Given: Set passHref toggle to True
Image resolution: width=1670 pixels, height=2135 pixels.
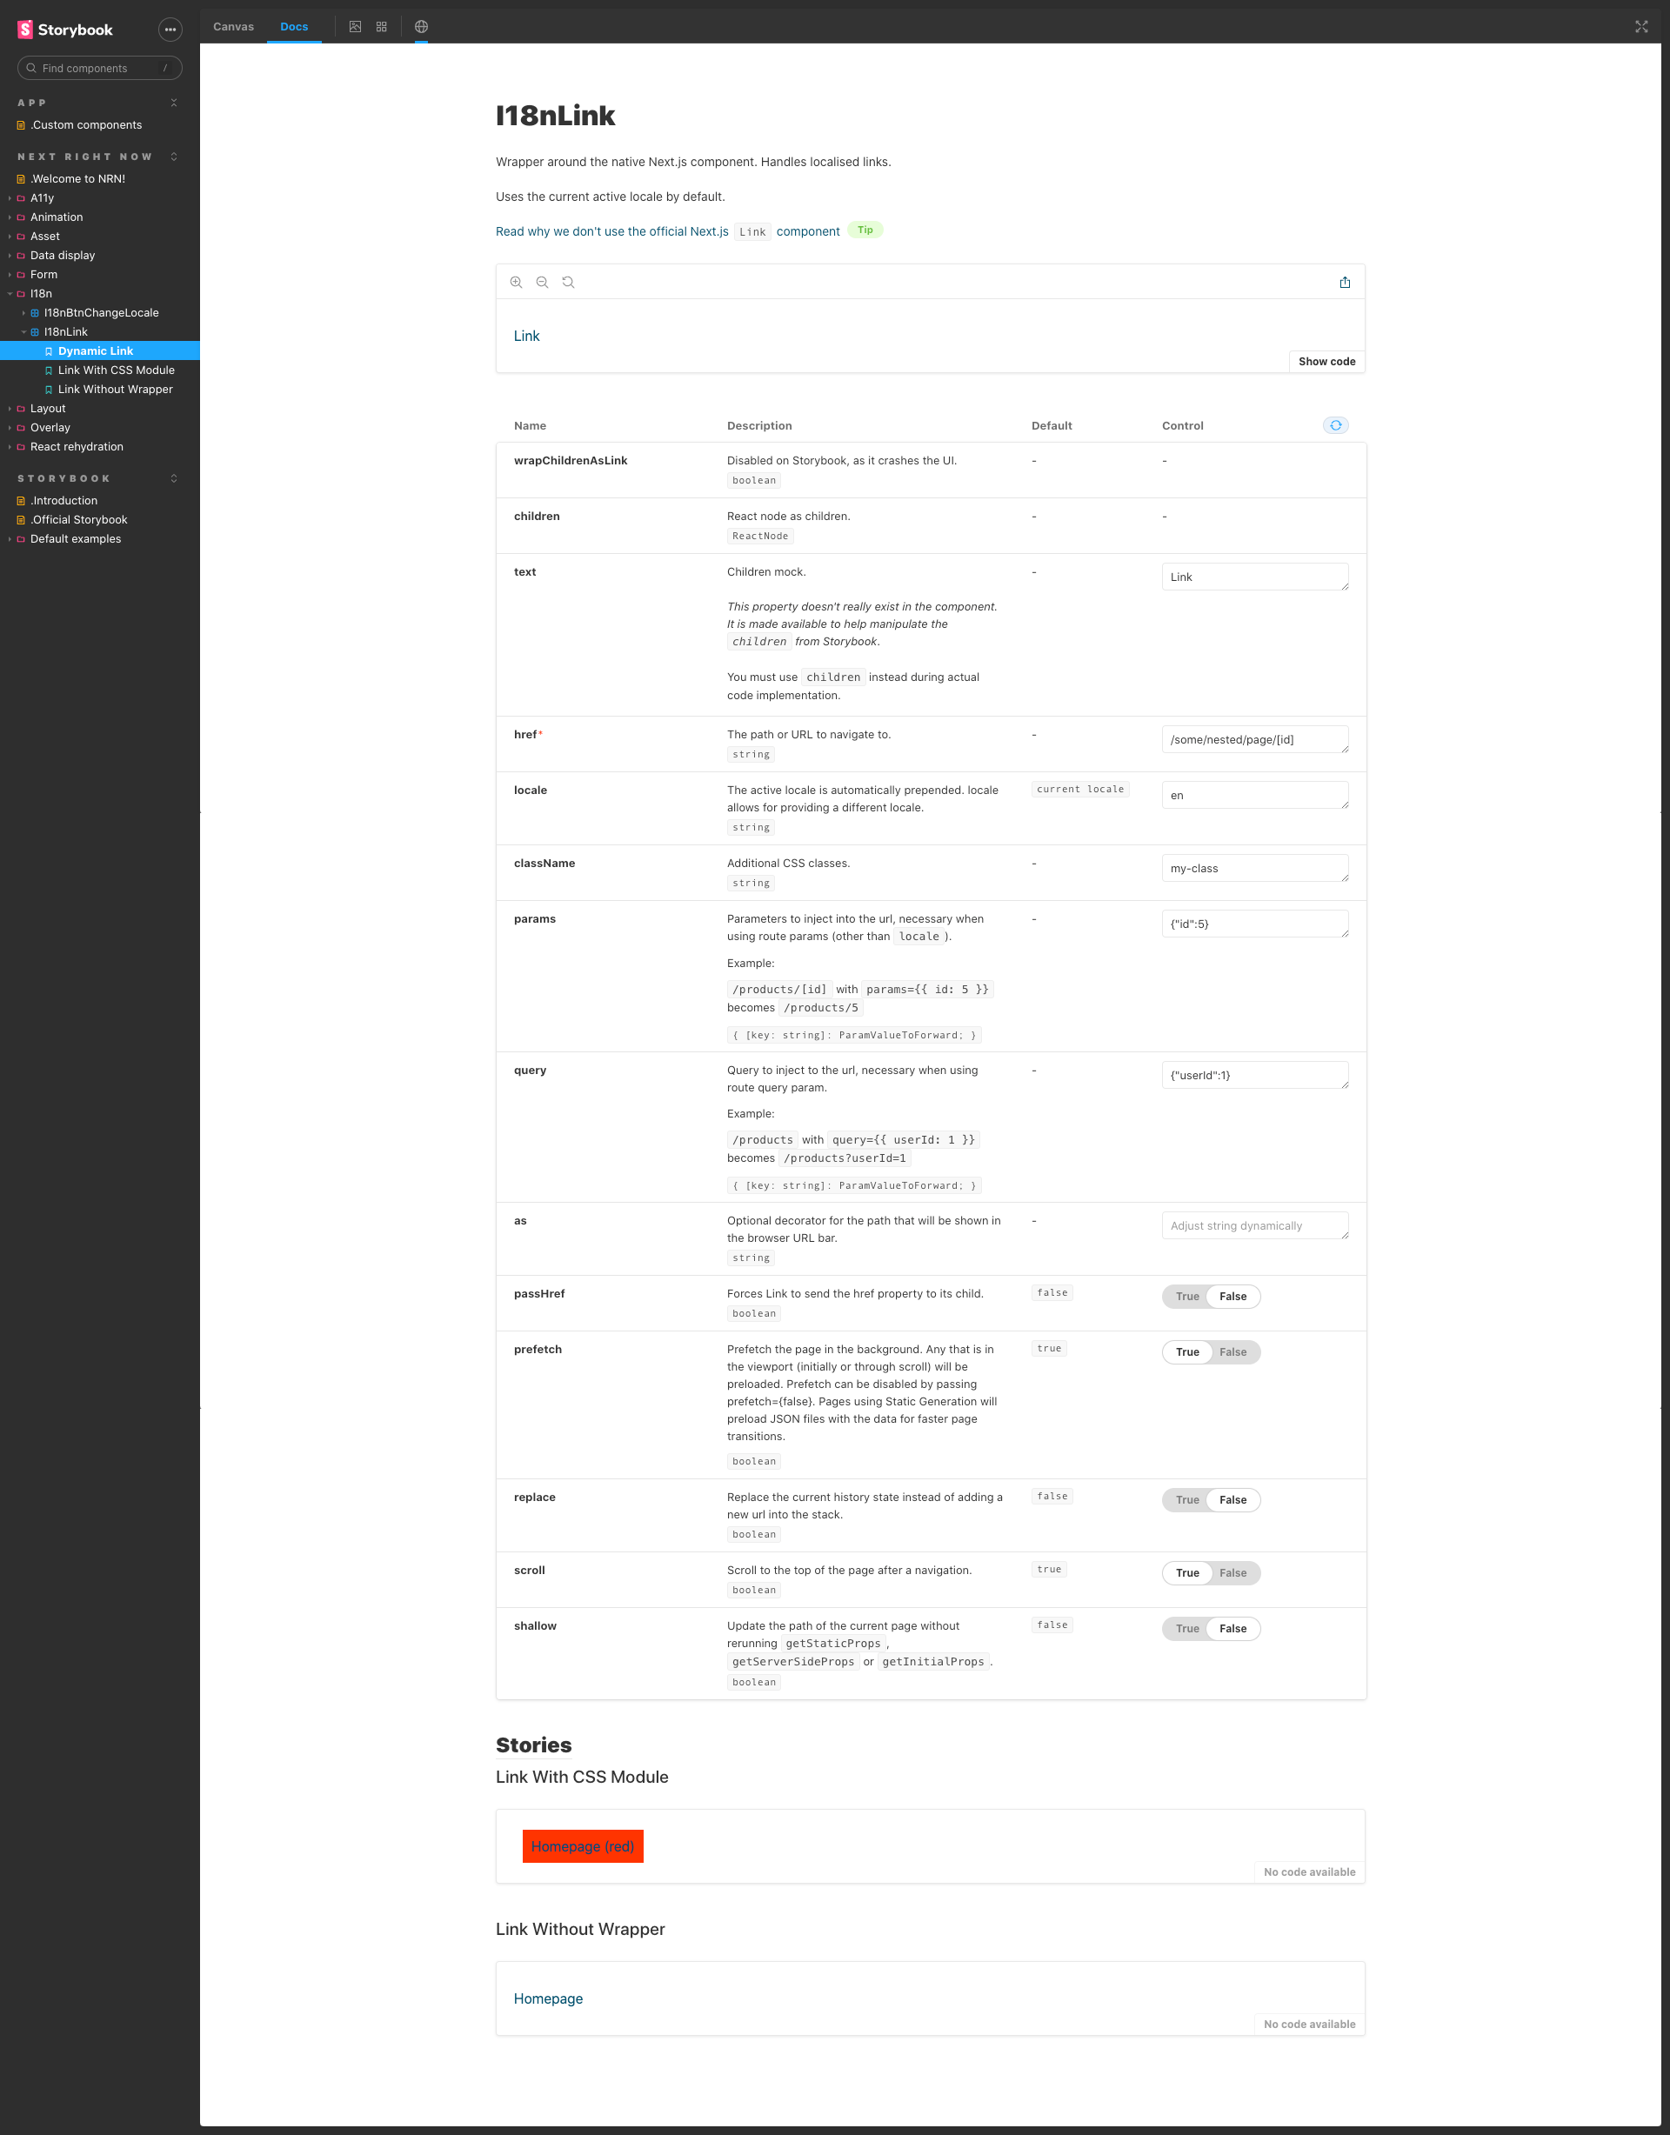Looking at the screenshot, I should [x=1187, y=1295].
